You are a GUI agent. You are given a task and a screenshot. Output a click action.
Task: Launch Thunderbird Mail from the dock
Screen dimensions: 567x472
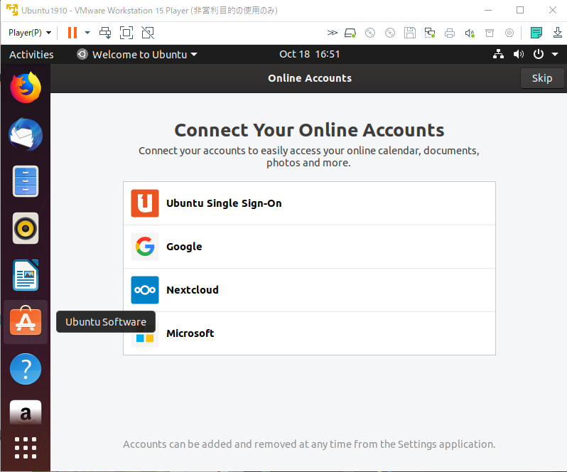26,134
